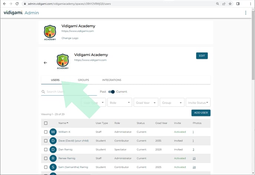Click the Change Logo link
255x175 pixels.
pos(70,38)
